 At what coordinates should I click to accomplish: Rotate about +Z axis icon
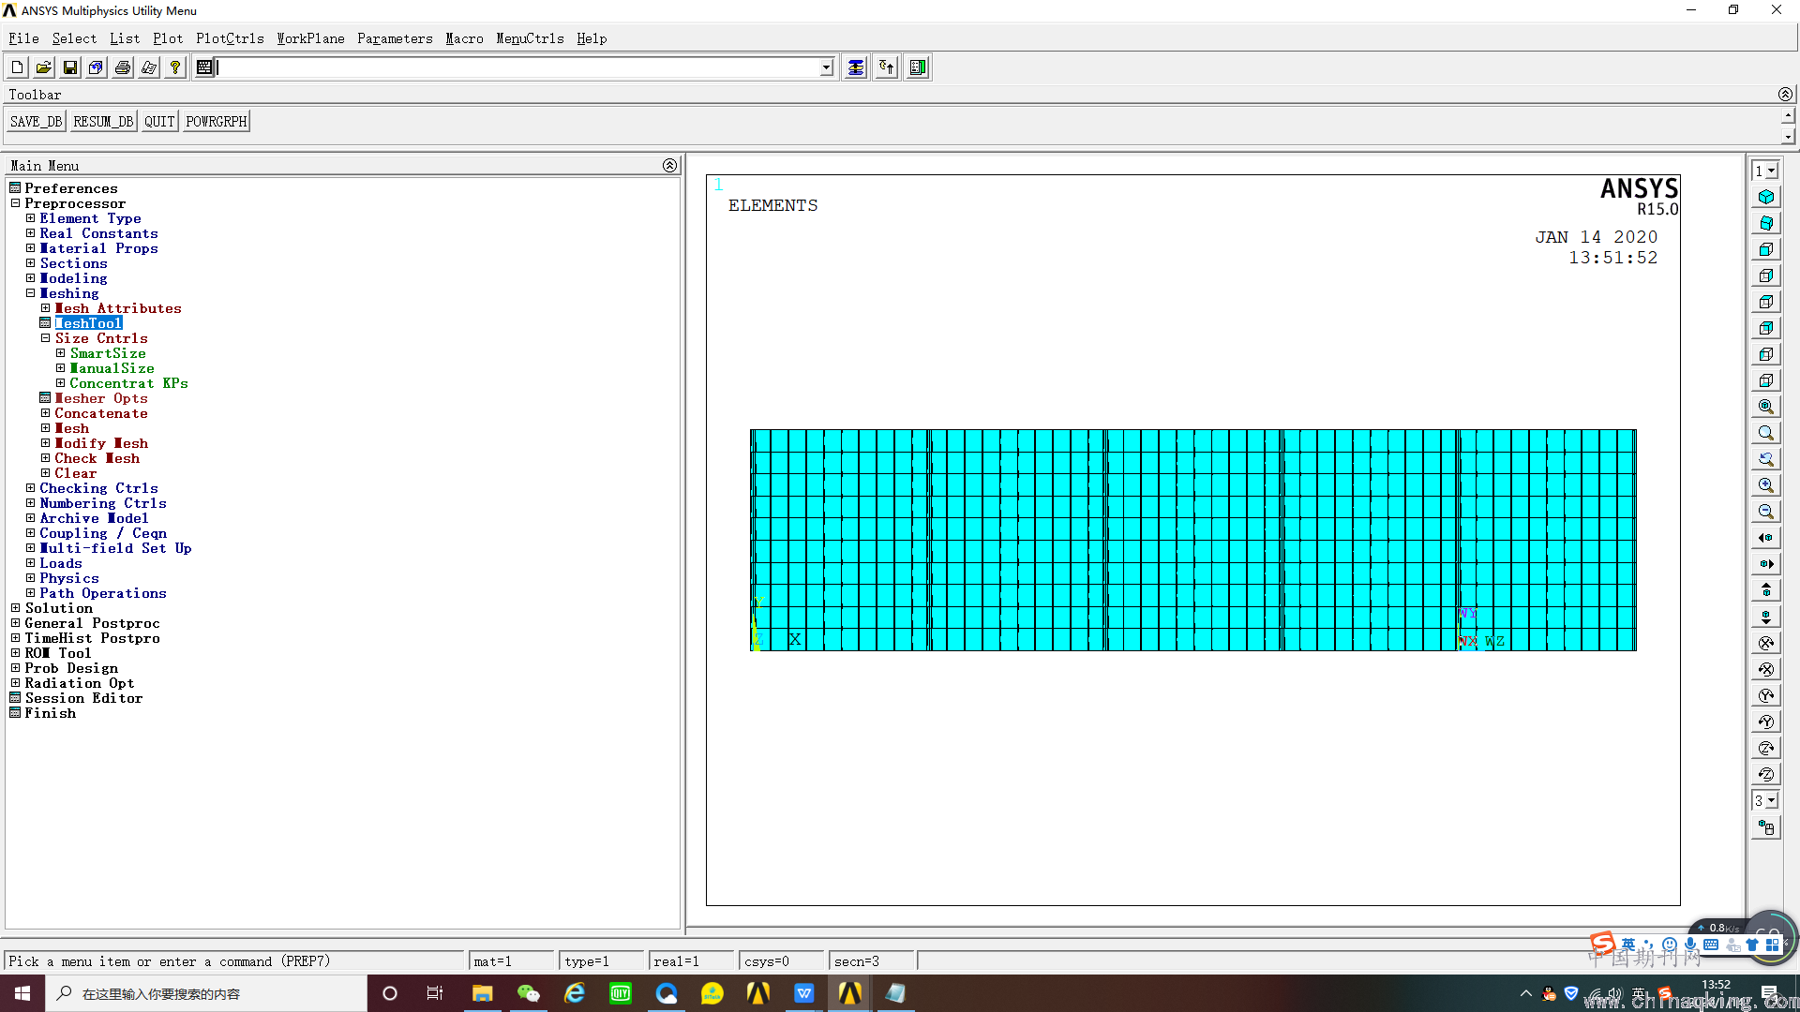[x=1766, y=748]
